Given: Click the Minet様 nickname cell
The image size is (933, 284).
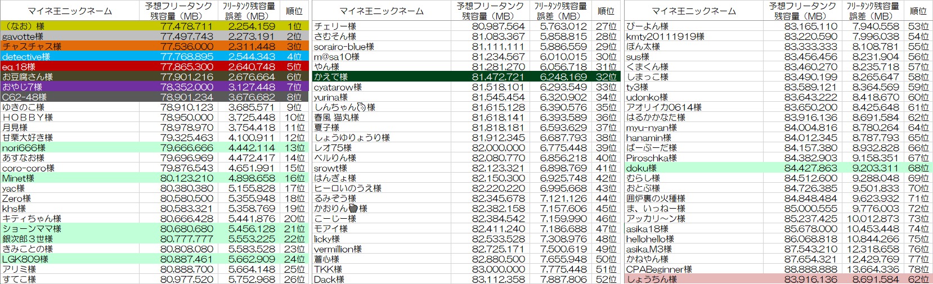Looking at the screenshot, I should (70, 178).
